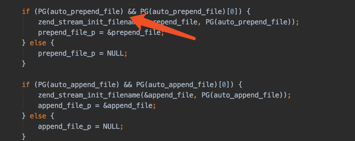Click the [0] index after PG(auto_prepend_file)
355x141 pixels.
coord(230,12)
